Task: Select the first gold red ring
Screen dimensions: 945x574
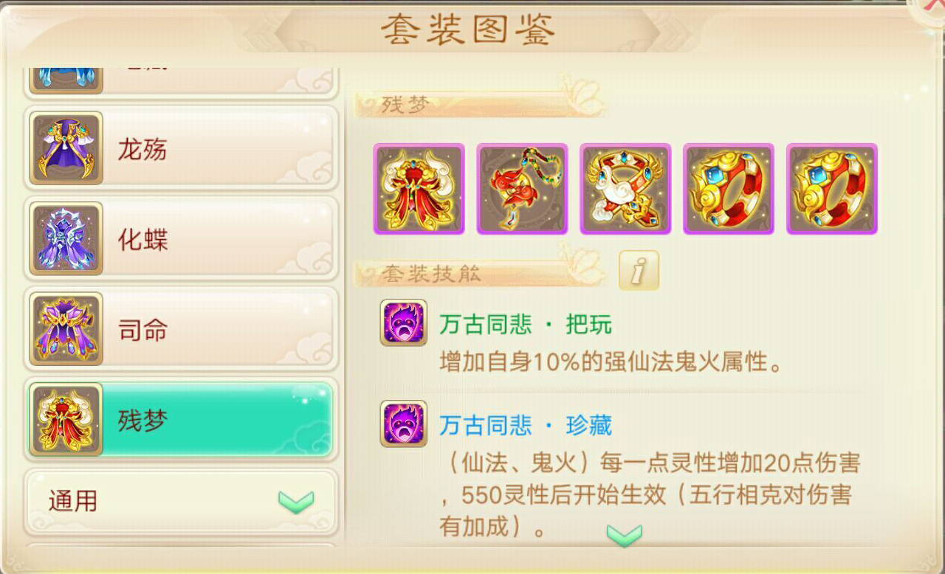Action: coord(729,189)
